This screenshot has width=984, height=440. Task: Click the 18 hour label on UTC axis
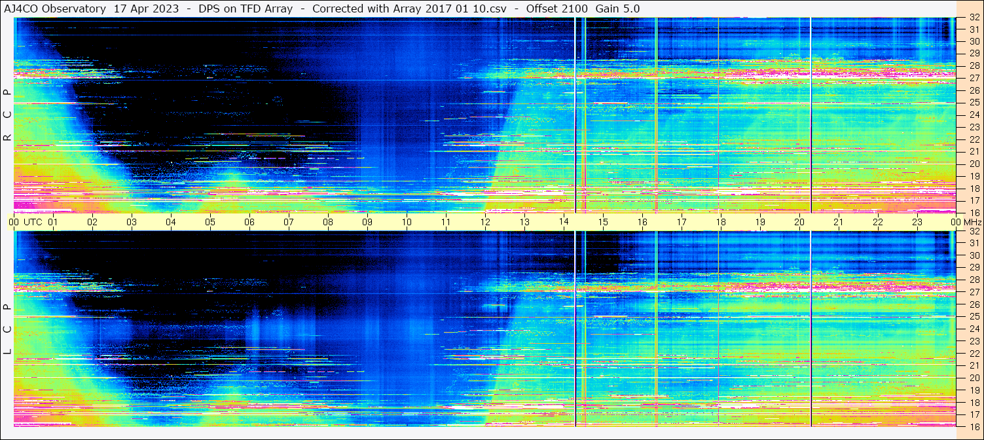pyautogui.click(x=721, y=222)
